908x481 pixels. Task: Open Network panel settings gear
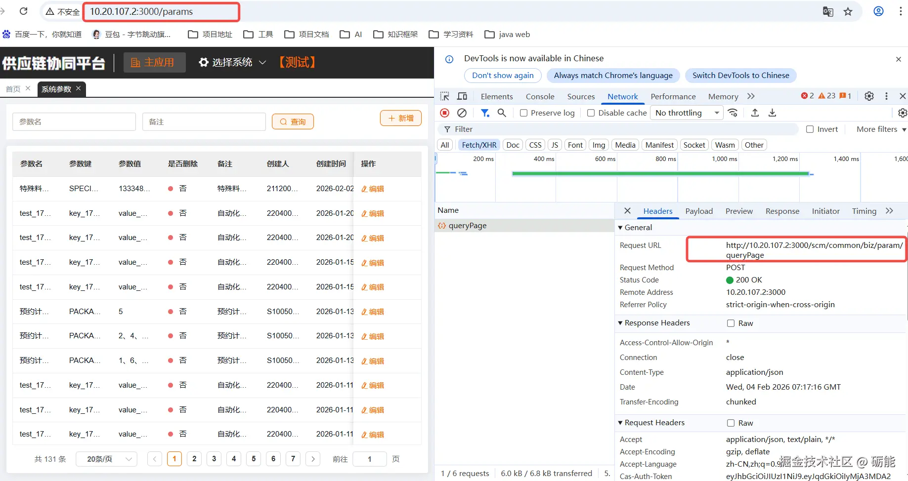tap(903, 113)
